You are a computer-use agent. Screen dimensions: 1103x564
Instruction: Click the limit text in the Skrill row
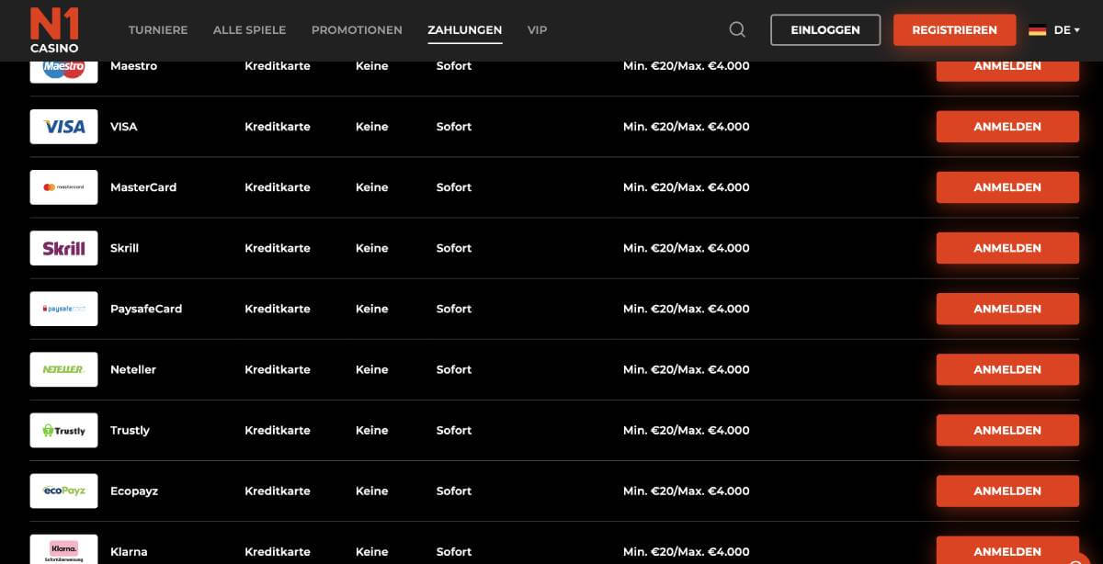point(687,248)
